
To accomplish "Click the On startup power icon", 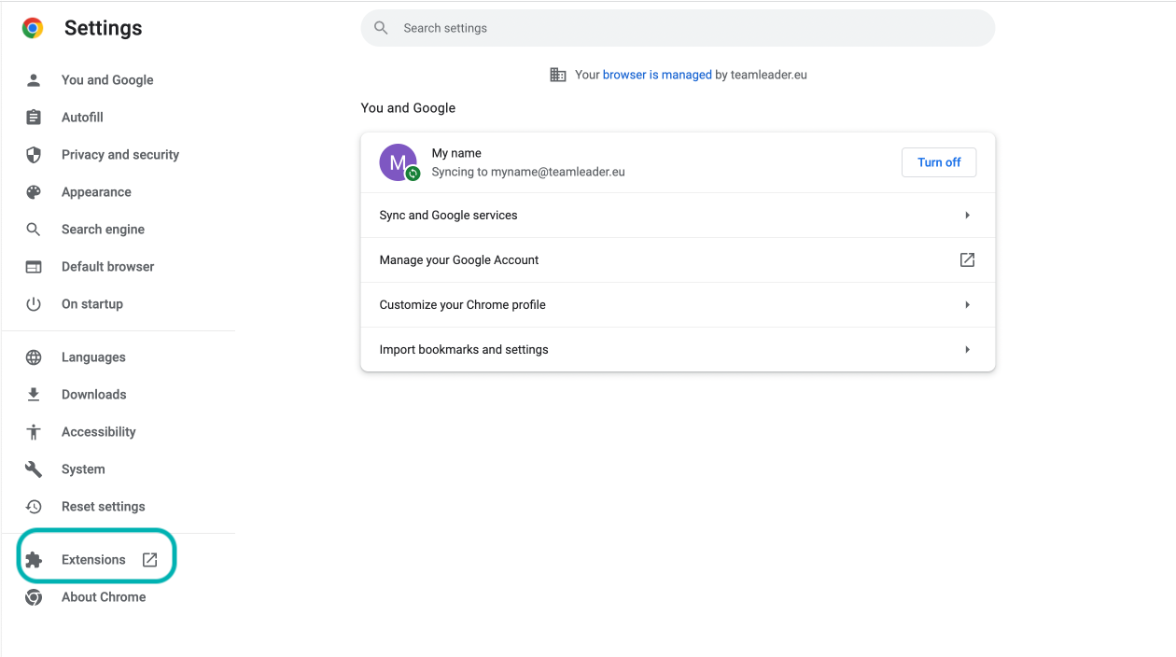I will (34, 304).
